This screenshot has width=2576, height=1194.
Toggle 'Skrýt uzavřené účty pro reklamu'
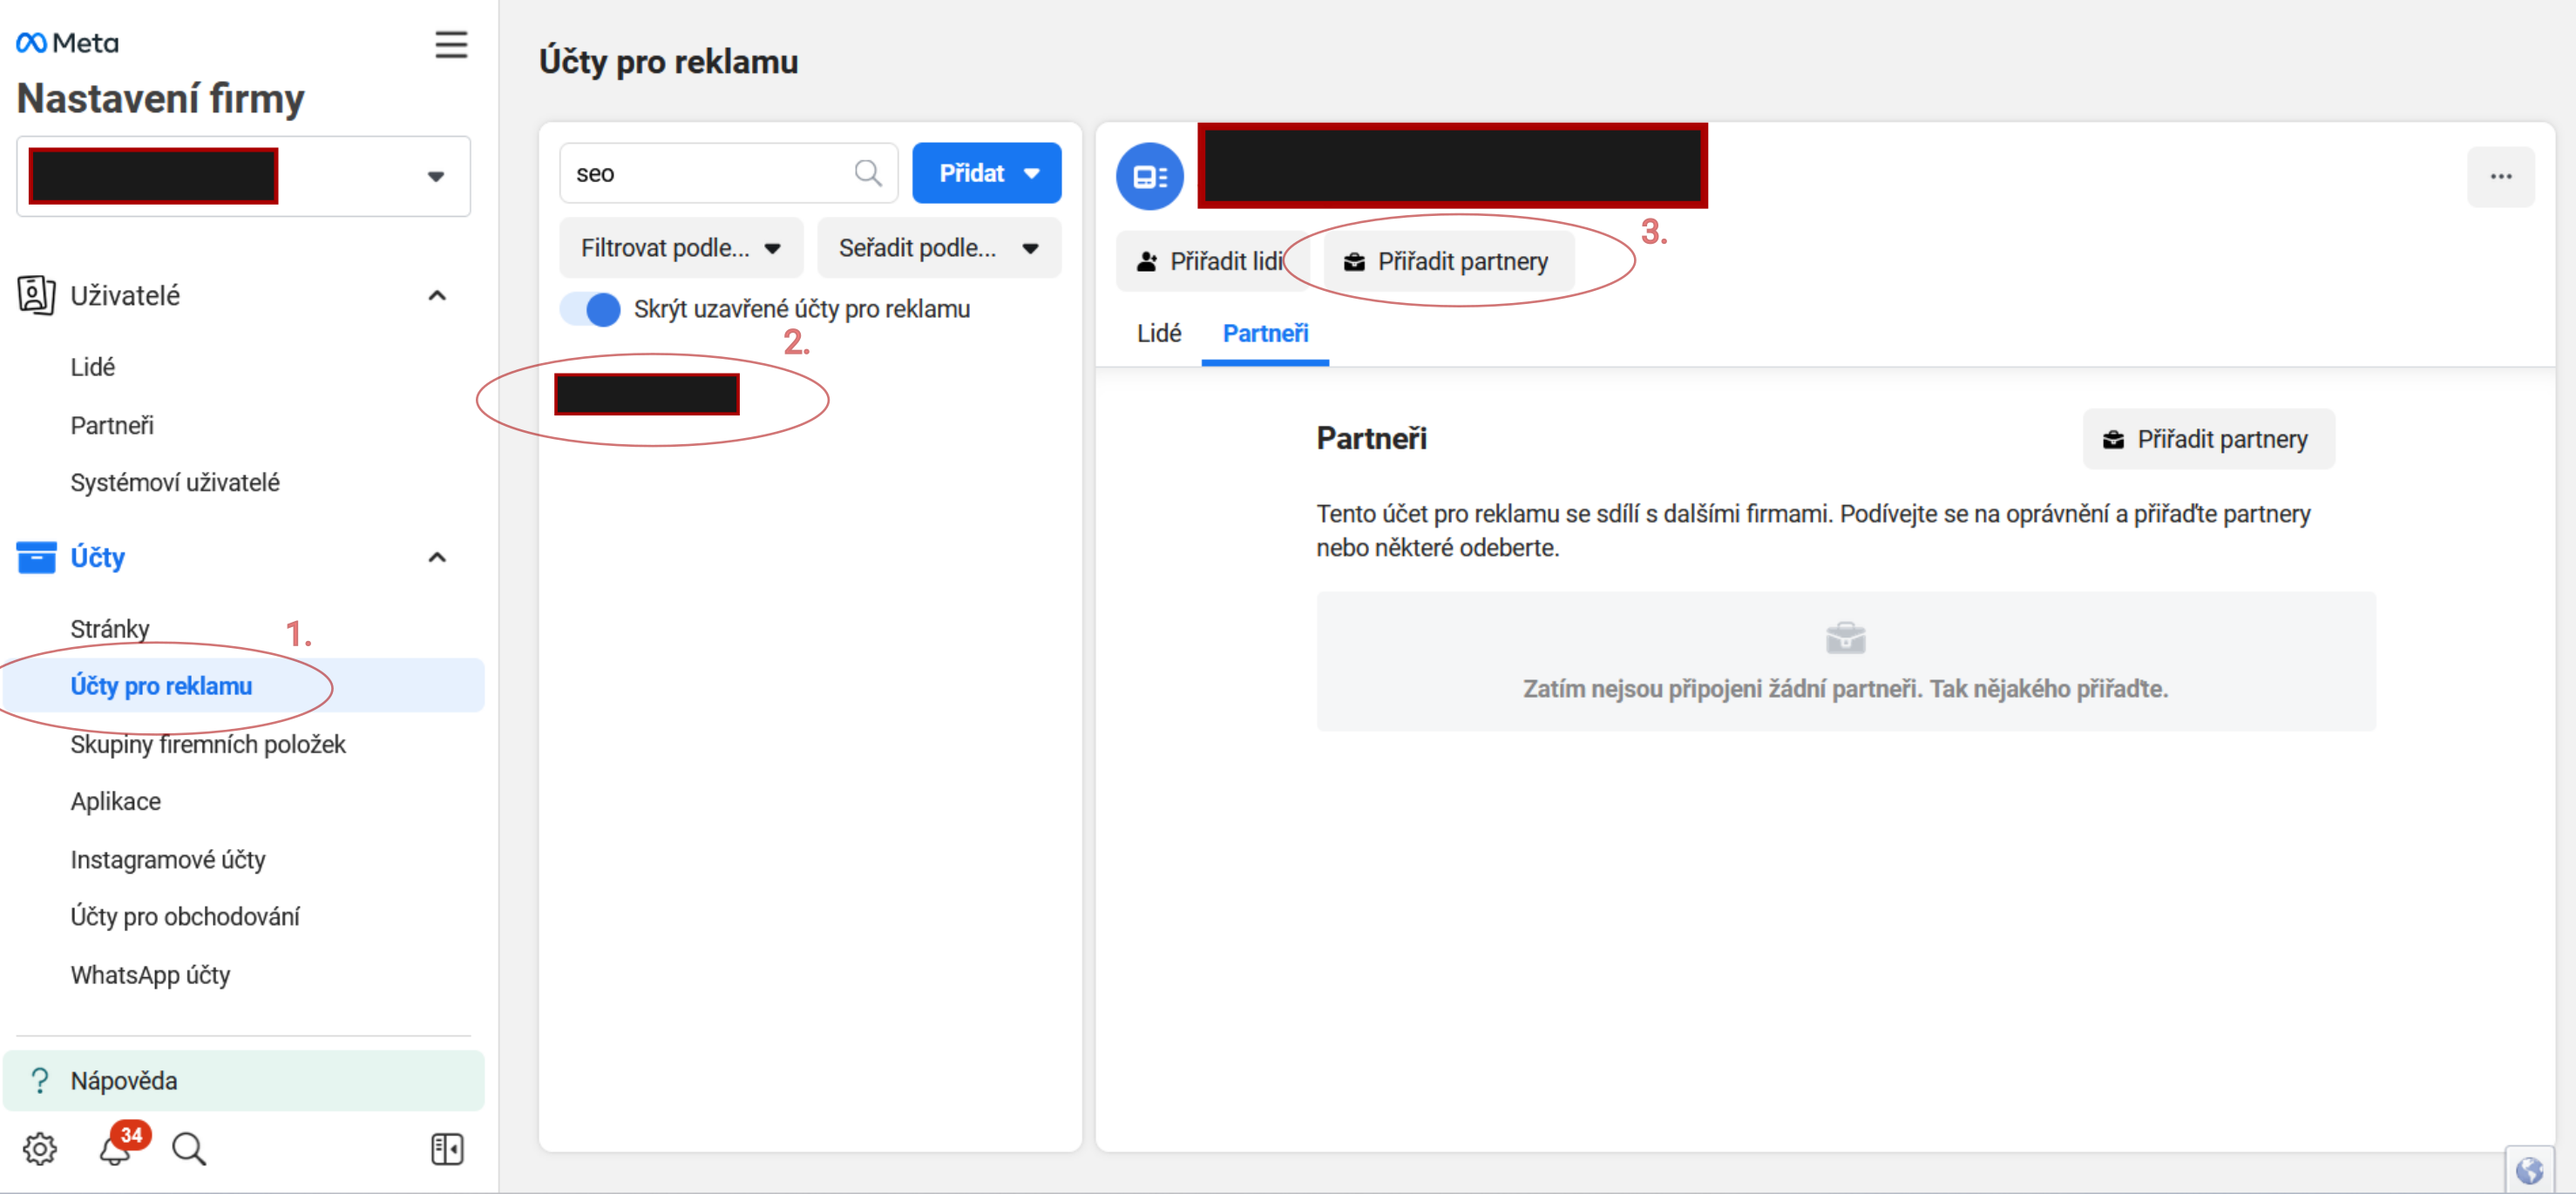(591, 309)
